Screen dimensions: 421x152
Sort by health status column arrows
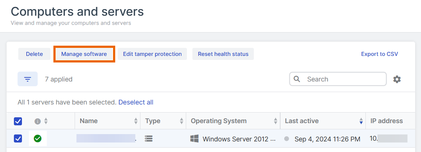point(46,121)
